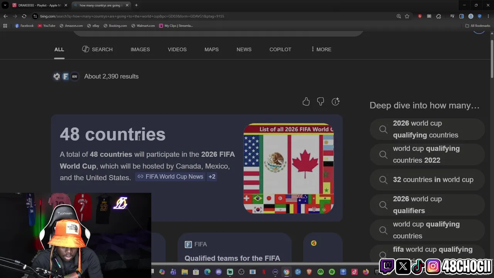Open Discord from the taskbar
Screen dimensions: 494x278
218,272
